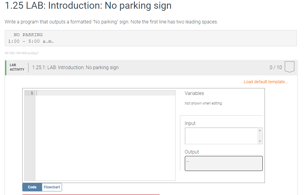Click the bookmark shield icon near the score

(x=289, y=67)
